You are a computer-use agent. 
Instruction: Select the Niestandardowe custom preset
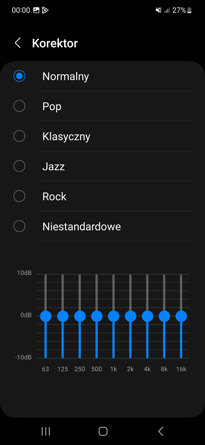19,226
